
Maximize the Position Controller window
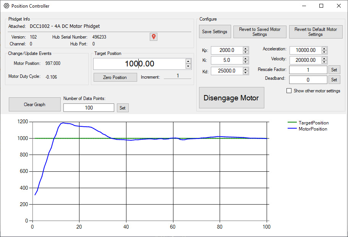(x=321, y=6)
